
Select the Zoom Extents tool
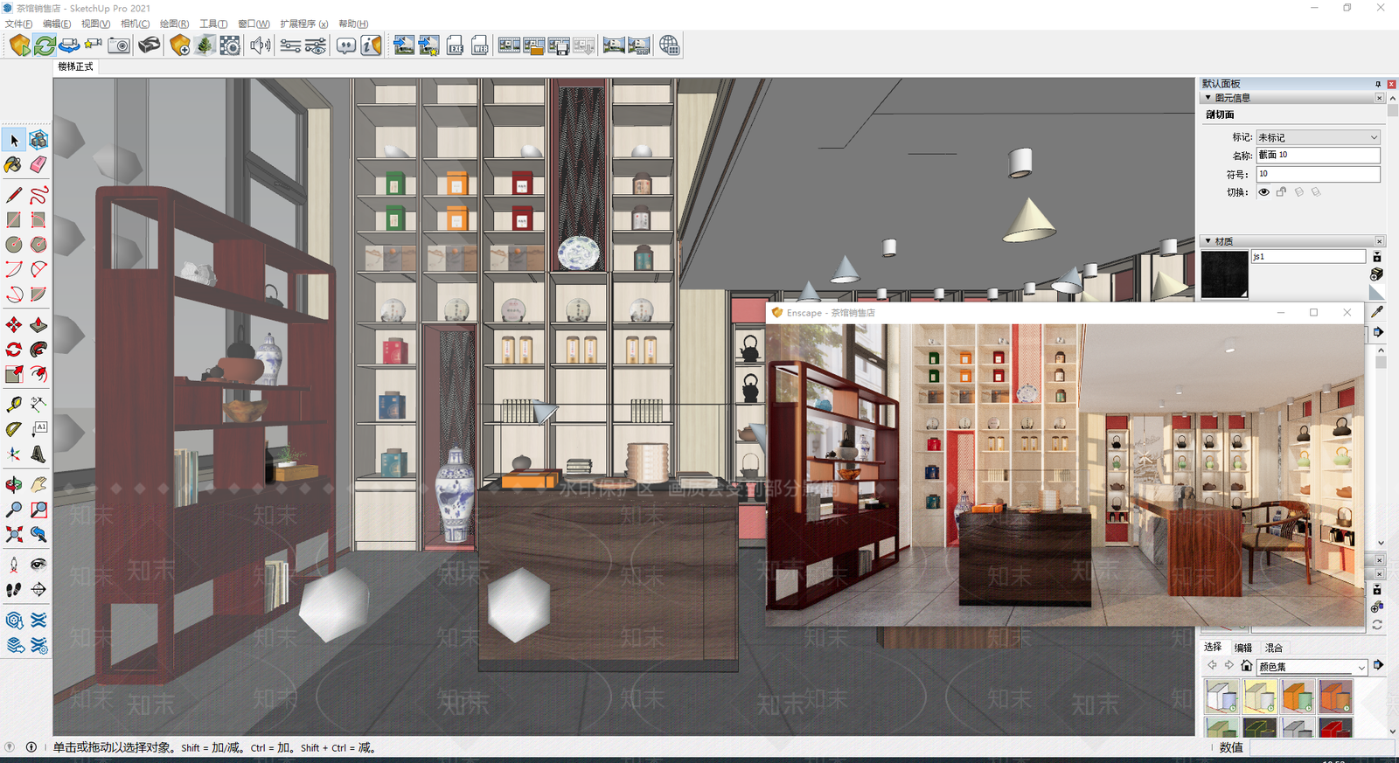(x=14, y=534)
